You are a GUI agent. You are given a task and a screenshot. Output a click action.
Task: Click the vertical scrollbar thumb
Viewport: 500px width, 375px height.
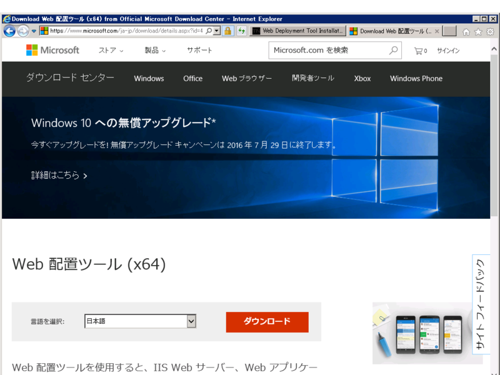(494, 135)
